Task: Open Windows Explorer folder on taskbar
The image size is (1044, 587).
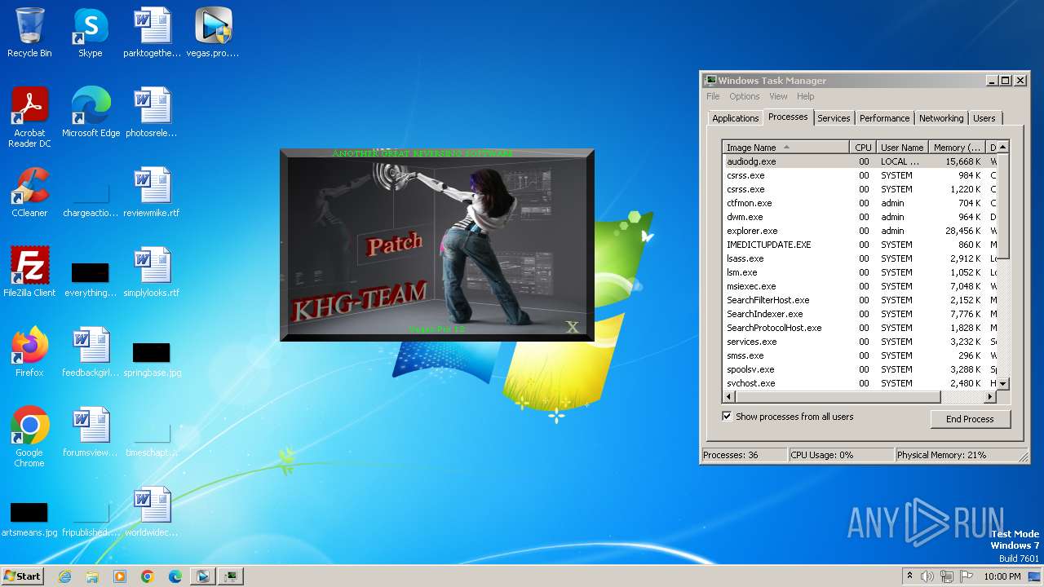Action: tap(92, 576)
